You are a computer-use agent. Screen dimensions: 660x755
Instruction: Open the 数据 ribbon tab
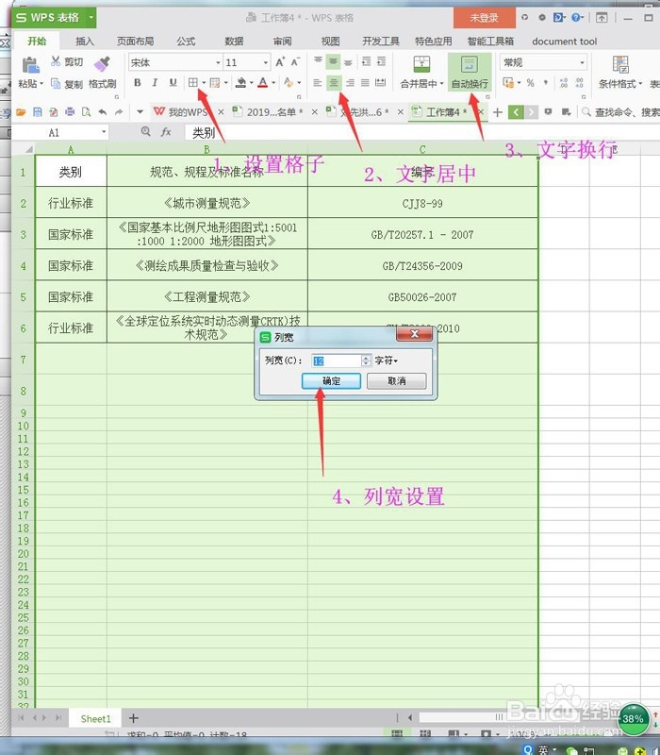pyautogui.click(x=234, y=42)
